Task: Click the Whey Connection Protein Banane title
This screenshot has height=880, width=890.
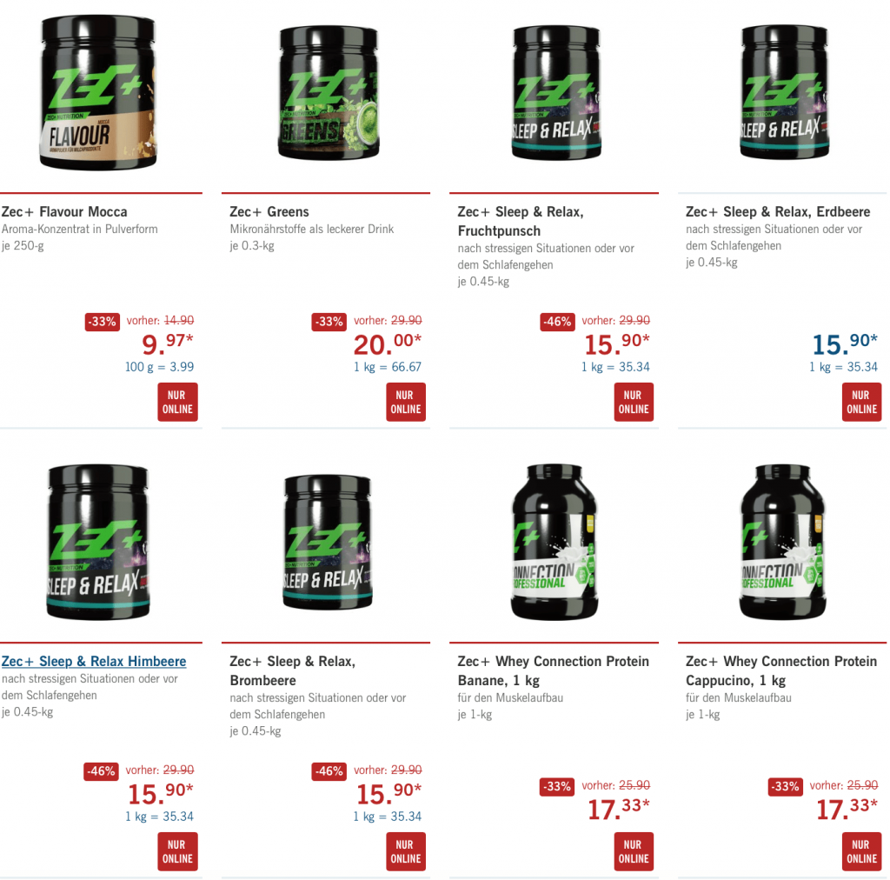Action: tap(553, 670)
